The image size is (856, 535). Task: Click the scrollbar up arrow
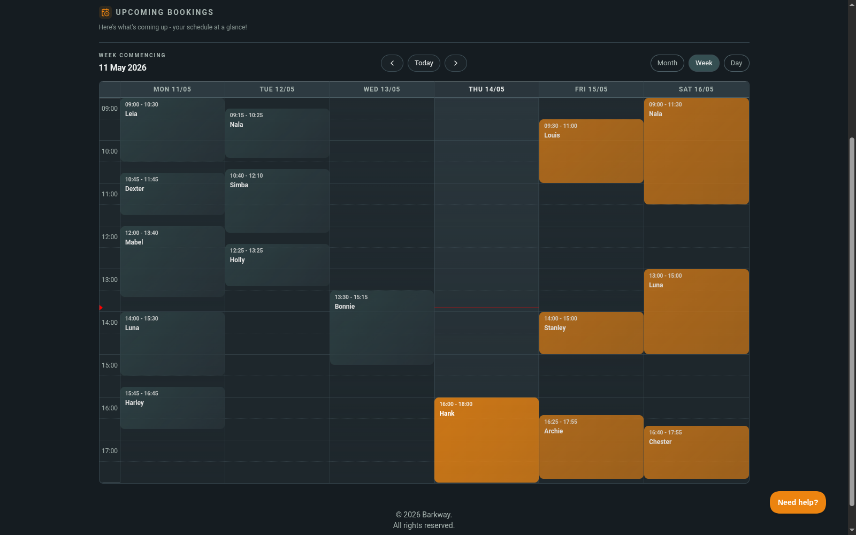(x=852, y=4)
